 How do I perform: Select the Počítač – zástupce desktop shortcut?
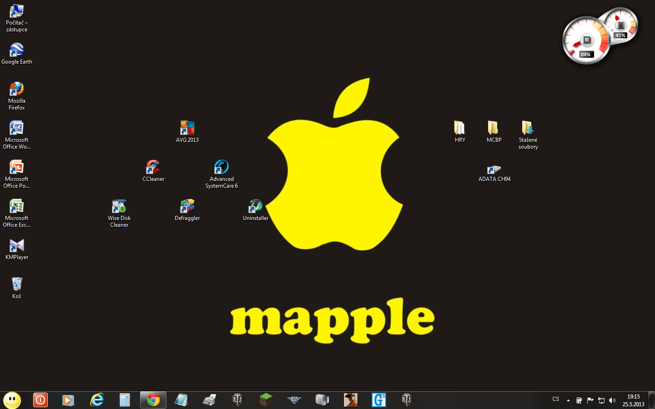coord(16,18)
